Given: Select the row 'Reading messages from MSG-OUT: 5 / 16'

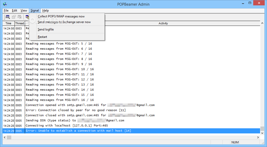Looking at the screenshot, I should click(x=131, y=44).
